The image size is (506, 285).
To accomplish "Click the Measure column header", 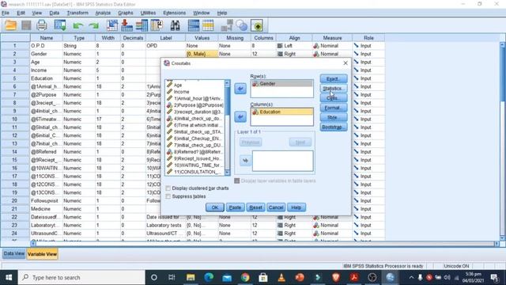I will point(332,38).
